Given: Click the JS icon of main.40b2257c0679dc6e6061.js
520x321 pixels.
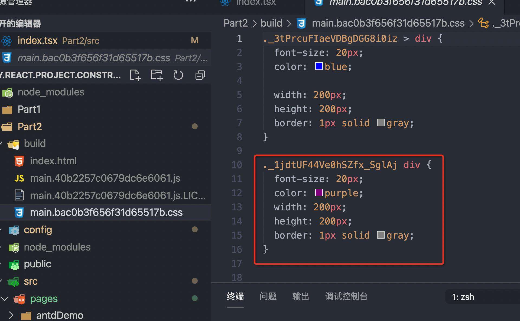Looking at the screenshot, I should pos(19,178).
